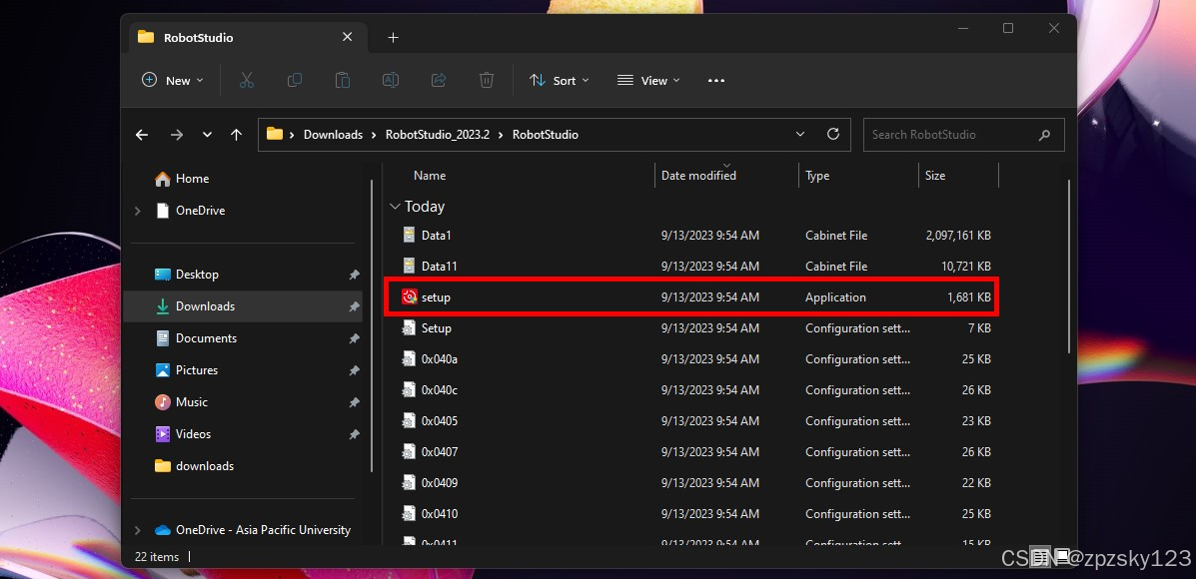The height and width of the screenshot is (579, 1196).
Task: Click the 22 items status text
Action: tap(157, 557)
